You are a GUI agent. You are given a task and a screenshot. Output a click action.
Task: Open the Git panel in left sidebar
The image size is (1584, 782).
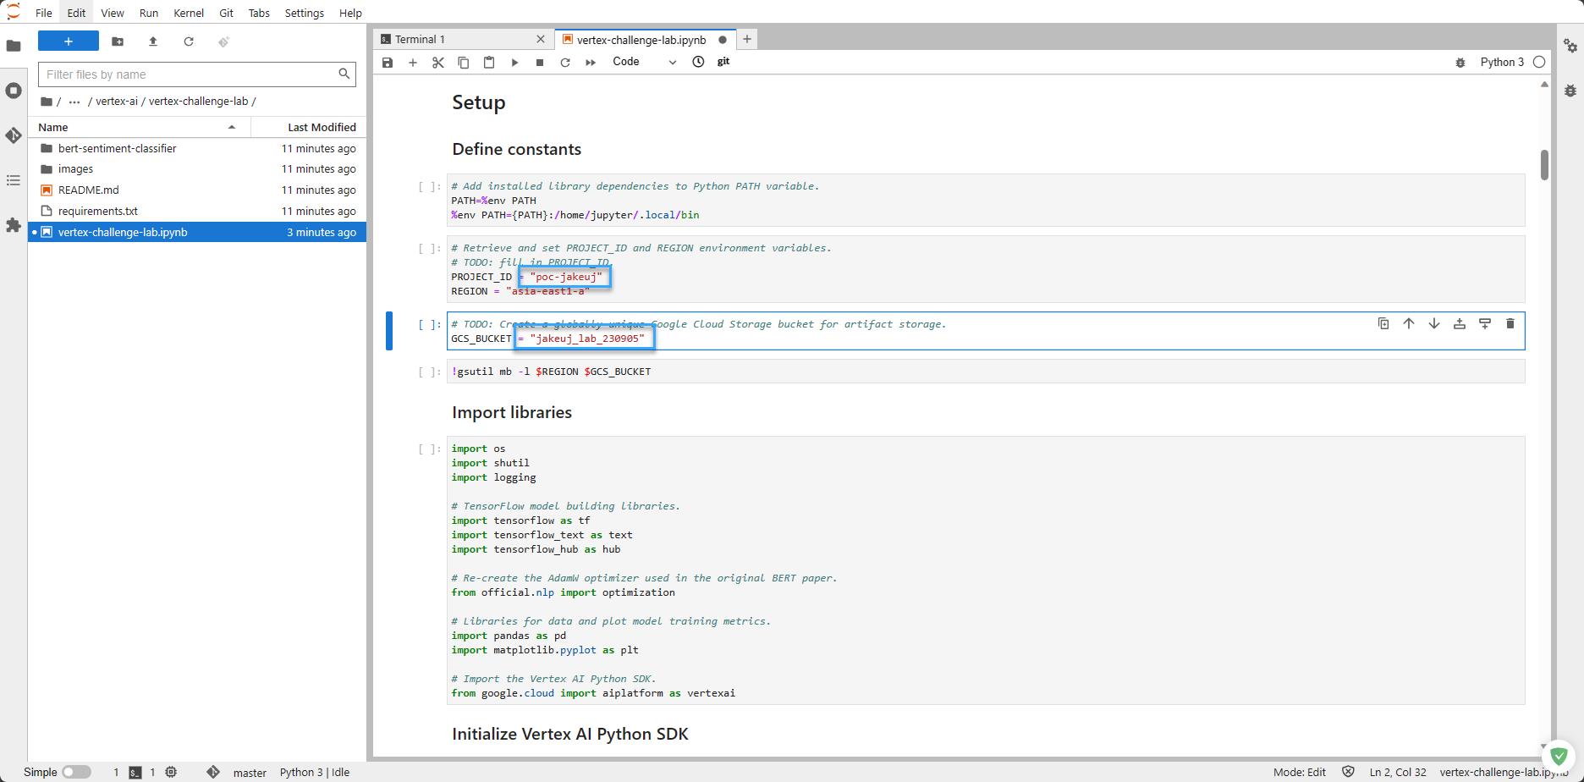click(x=14, y=135)
